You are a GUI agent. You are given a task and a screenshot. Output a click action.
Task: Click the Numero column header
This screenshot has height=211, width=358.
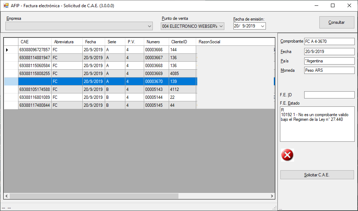click(x=156, y=42)
